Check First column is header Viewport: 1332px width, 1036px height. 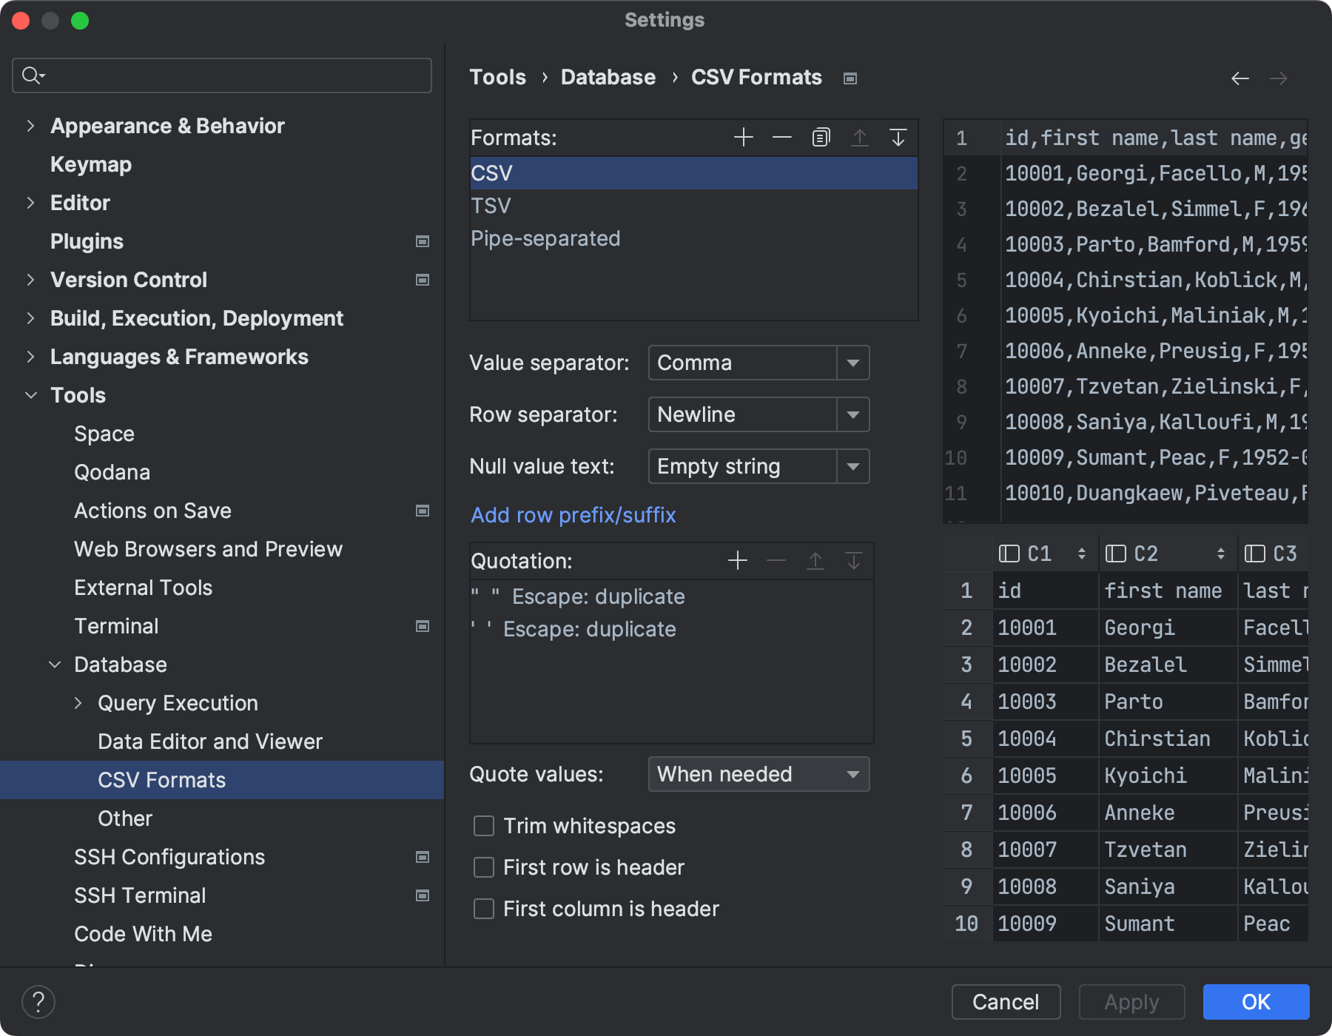pos(483,909)
